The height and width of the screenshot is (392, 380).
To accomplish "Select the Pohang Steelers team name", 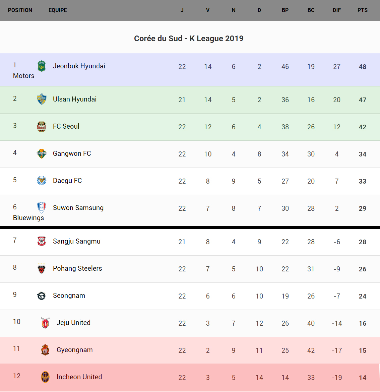I will tap(77, 268).
